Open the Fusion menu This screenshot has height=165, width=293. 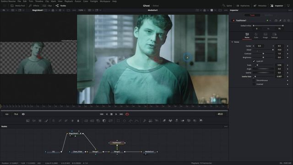pyautogui.click(x=78, y=1)
